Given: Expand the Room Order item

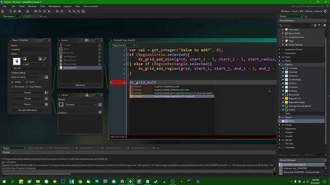Looking at the screenshot, I should [x=283, y=33].
